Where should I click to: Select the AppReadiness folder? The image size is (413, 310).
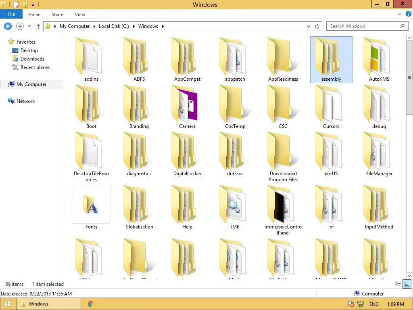tap(283, 60)
